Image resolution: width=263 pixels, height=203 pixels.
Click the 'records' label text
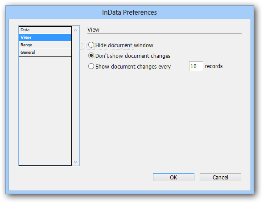point(214,66)
